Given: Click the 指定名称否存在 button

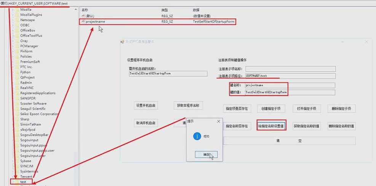Looking at the screenshot, I should [237, 126].
